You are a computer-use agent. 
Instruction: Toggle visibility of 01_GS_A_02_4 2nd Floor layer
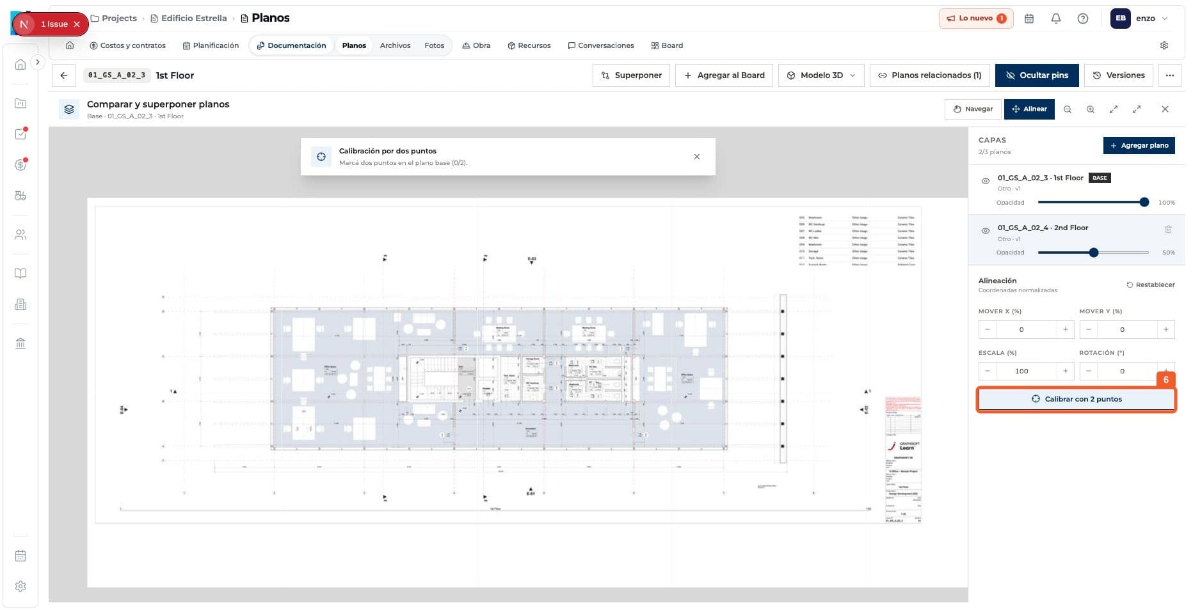(986, 231)
